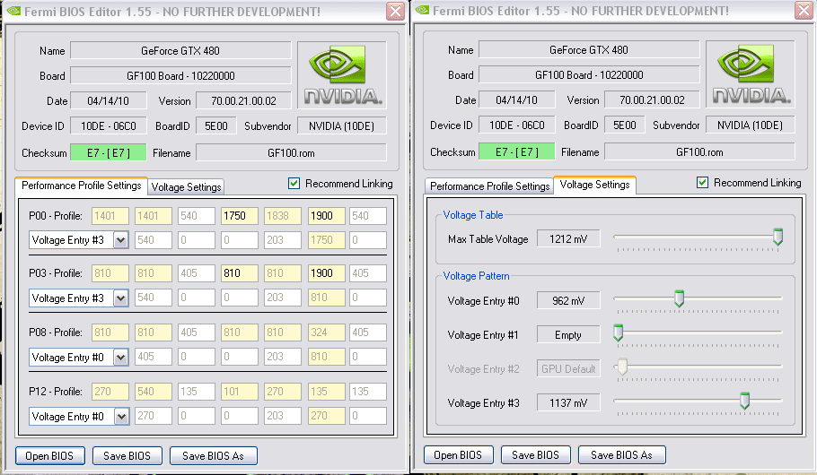
Task: Click Voltage Table group label
Action: pyautogui.click(x=472, y=215)
